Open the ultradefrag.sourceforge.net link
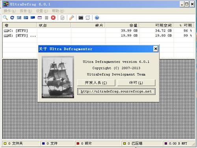Screen dimensions: 197x148 (x=116, y=92)
